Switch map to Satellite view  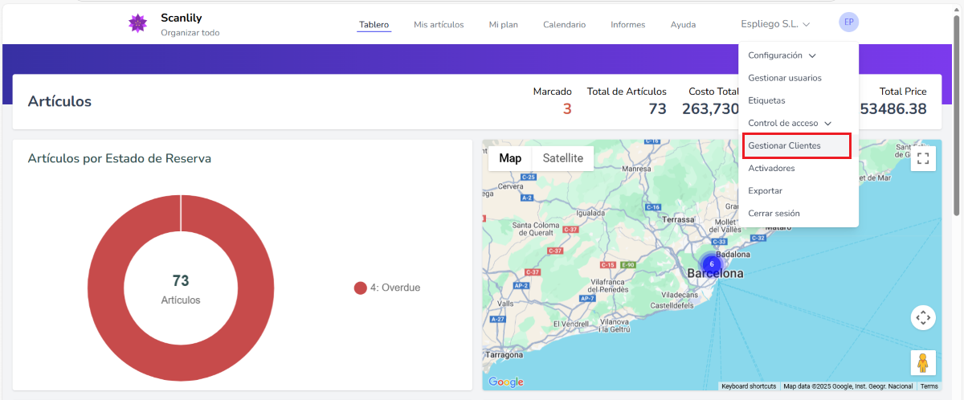(x=562, y=158)
